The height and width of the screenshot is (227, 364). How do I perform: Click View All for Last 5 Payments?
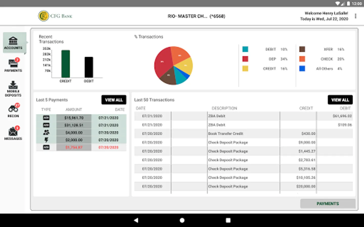click(x=114, y=100)
